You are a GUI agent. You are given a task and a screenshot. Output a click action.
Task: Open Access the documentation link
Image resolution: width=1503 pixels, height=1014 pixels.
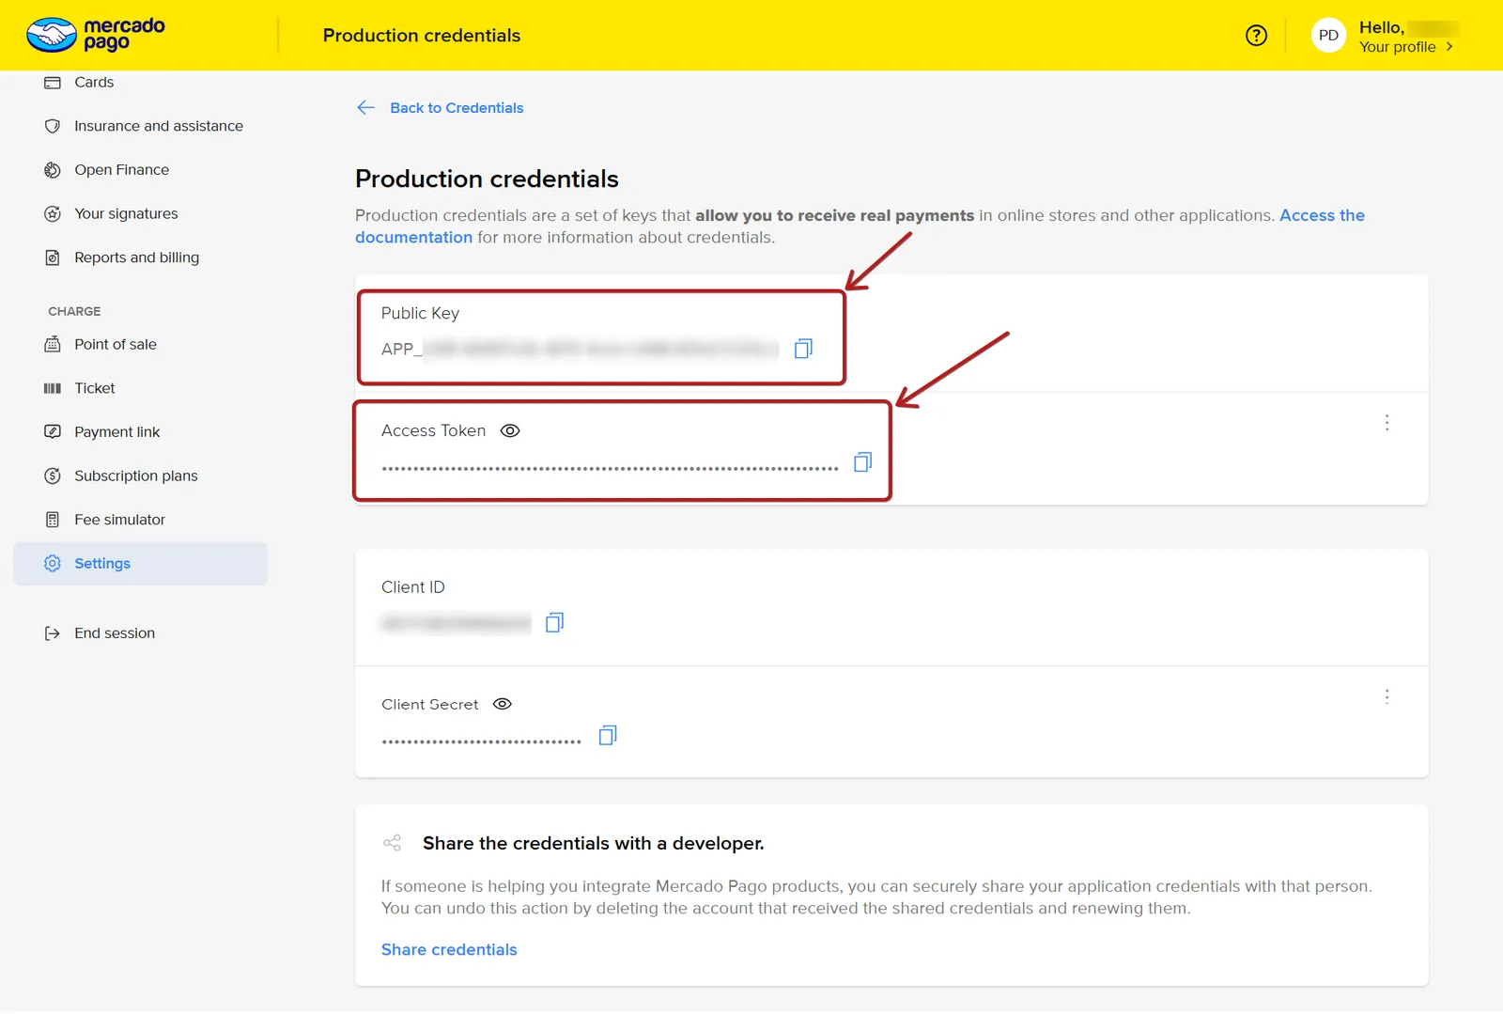(x=860, y=226)
